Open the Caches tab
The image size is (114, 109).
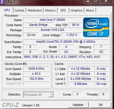click(19, 10)
